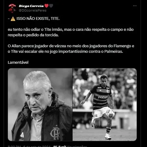Click the red heart emoji beside name
The height and width of the screenshot is (147, 147).
(x=47, y=6)
